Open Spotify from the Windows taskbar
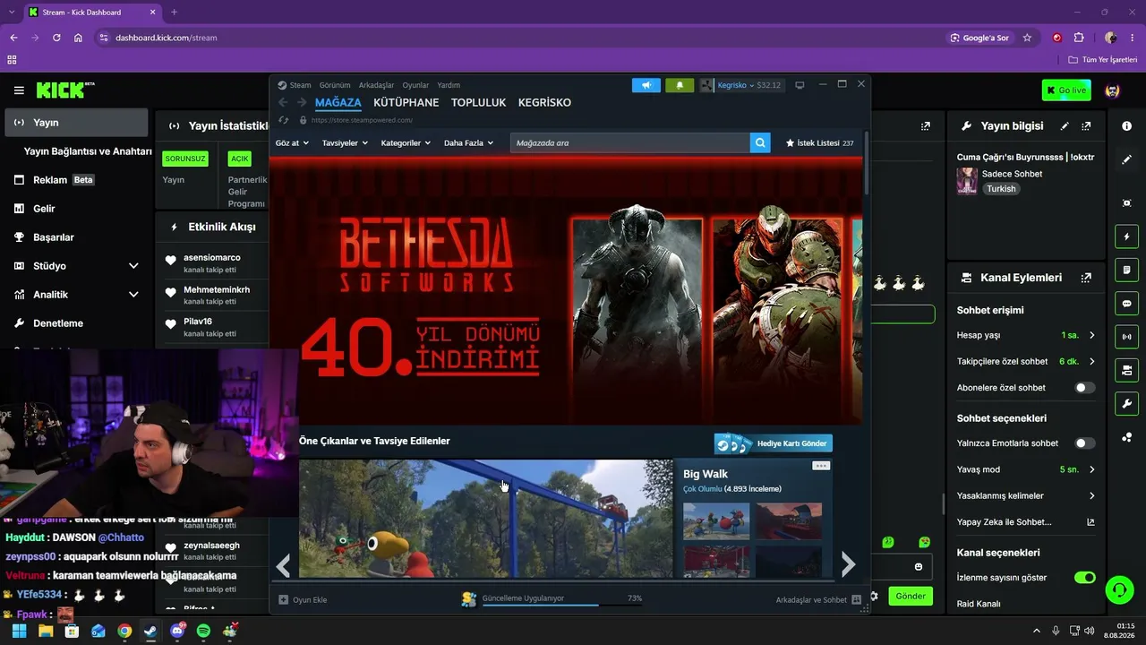 coord(203,631)
